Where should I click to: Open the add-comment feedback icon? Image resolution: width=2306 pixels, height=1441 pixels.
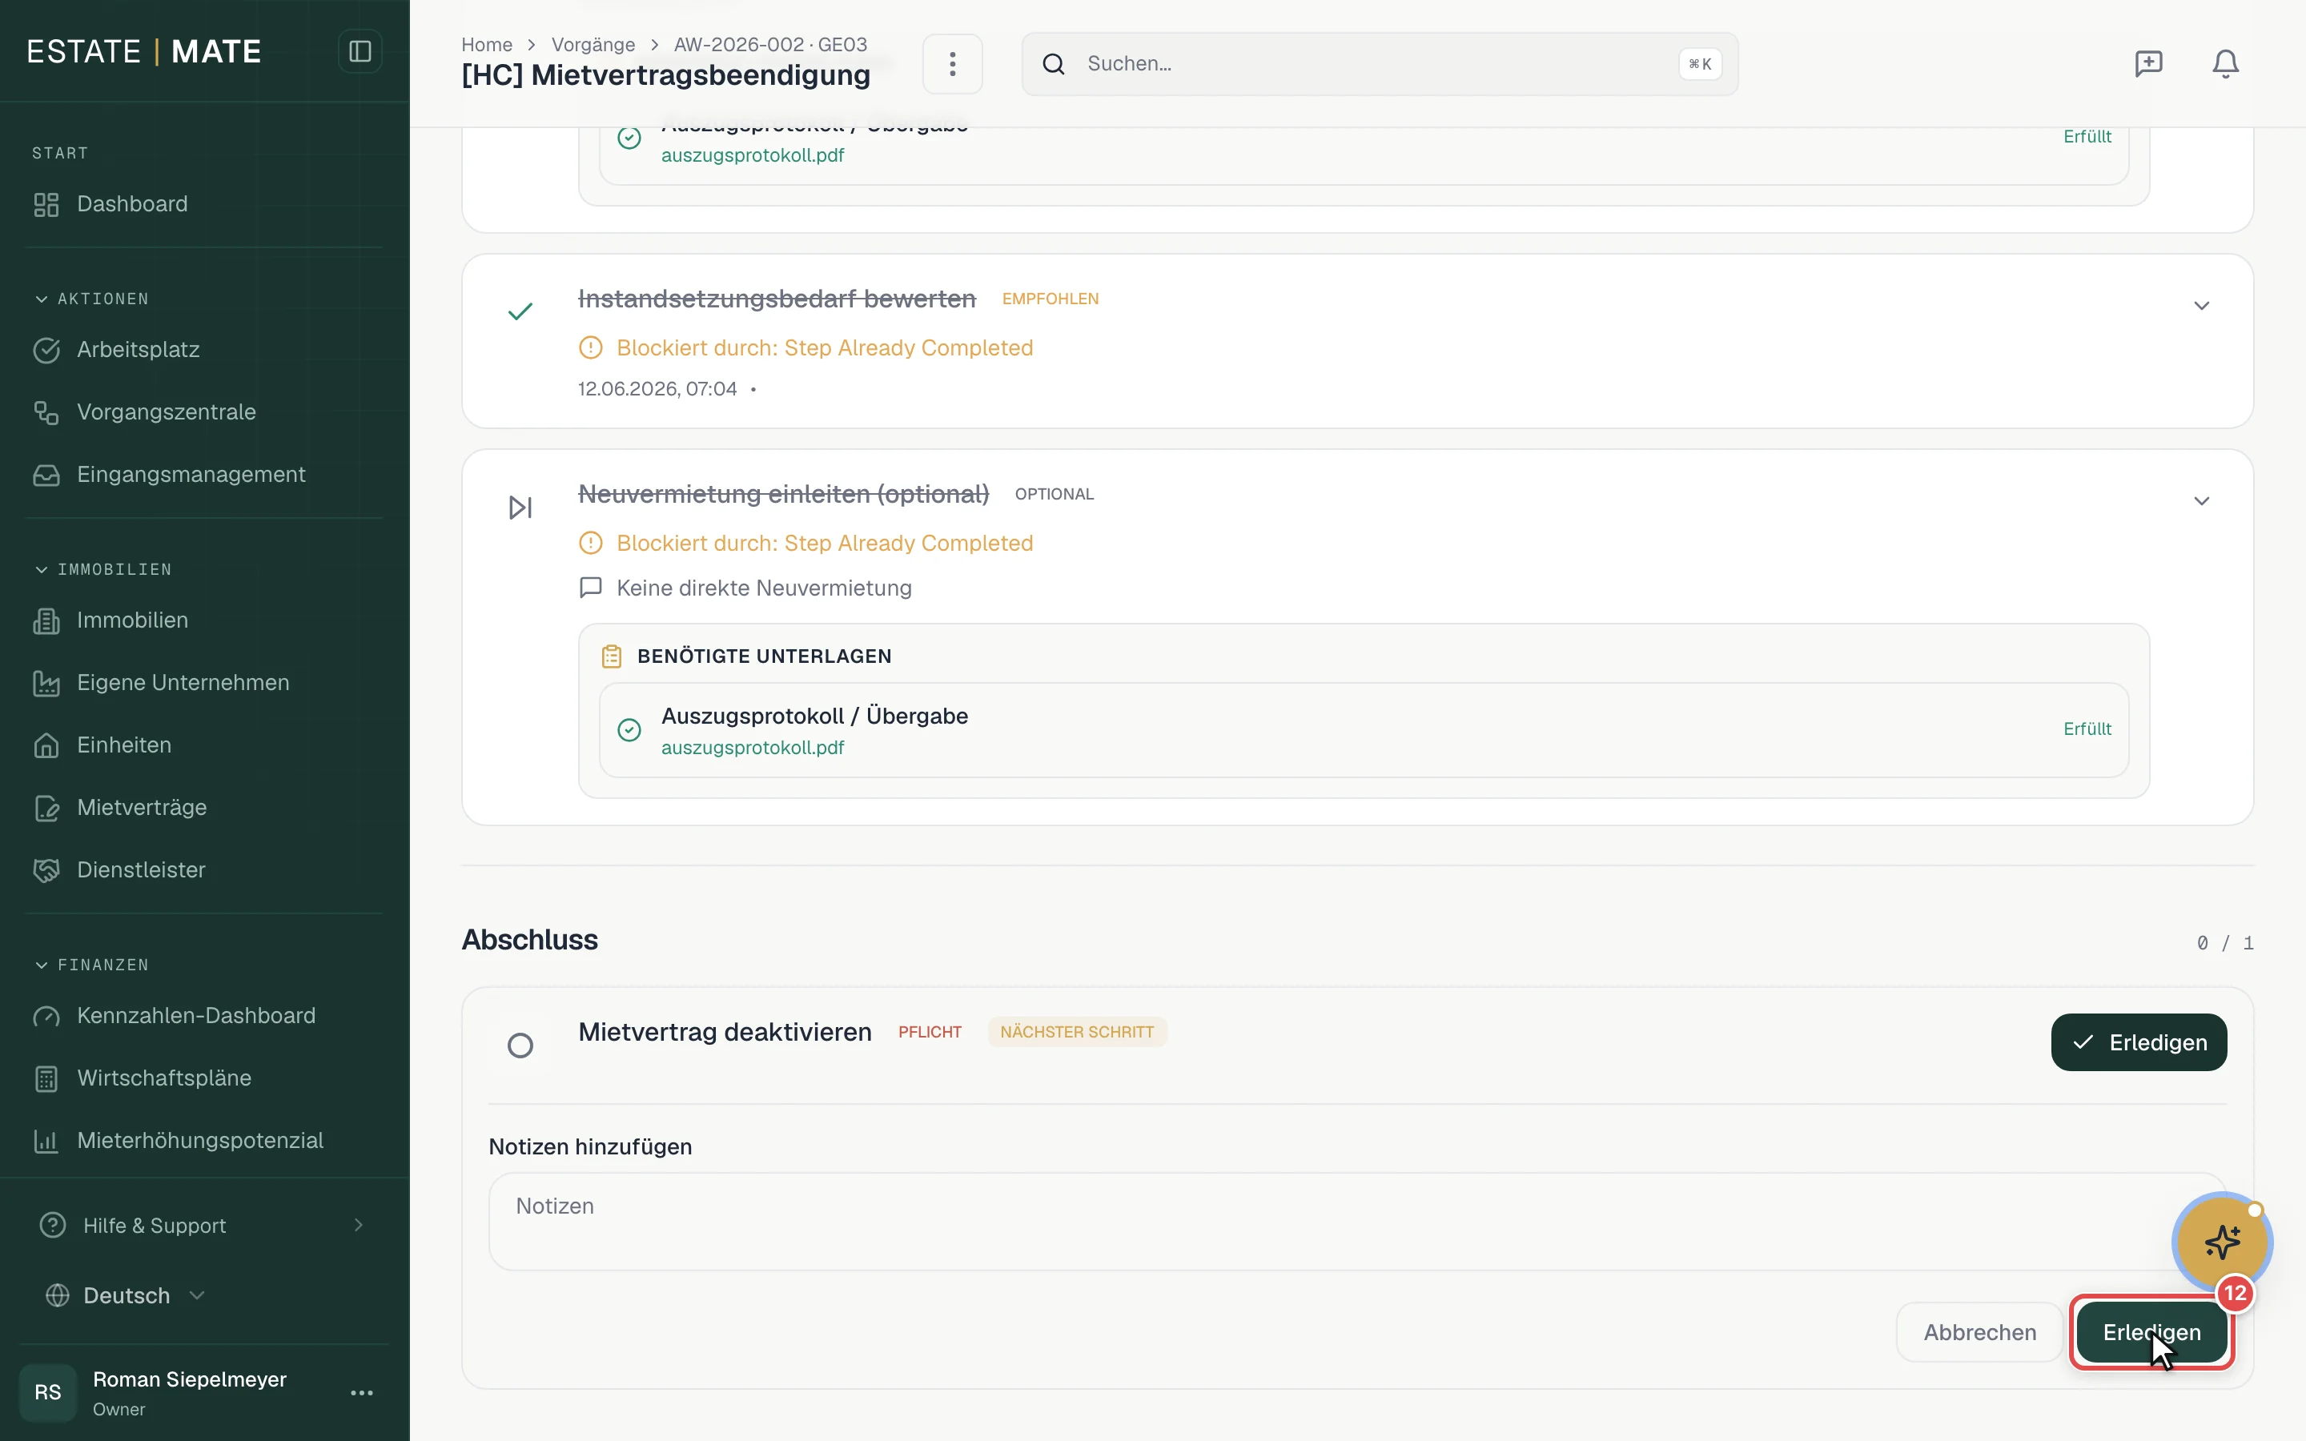coord(2147,64)
